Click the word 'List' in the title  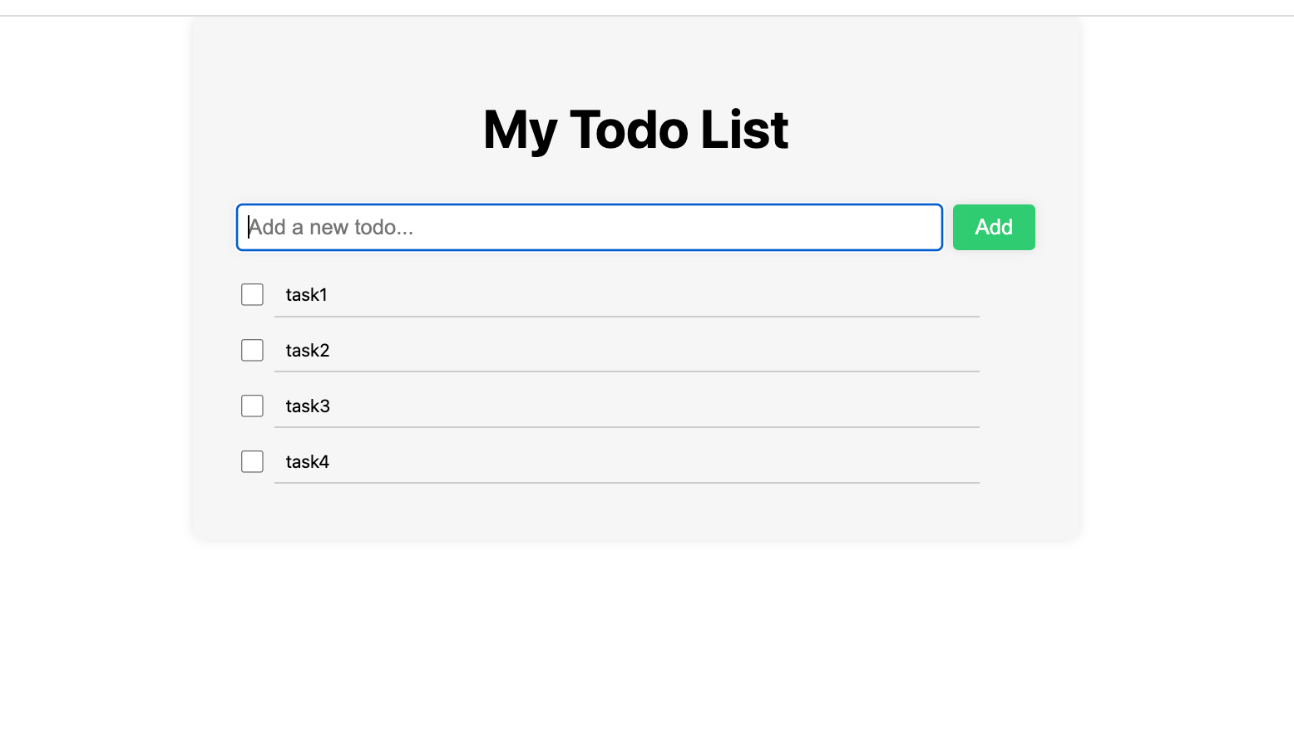click(744, 130)
